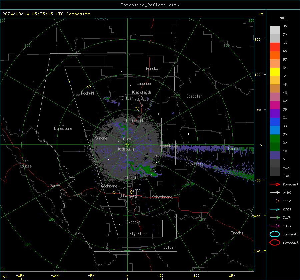Click the Sylvan label
This screenshot has height=280, width=300.
pyautogui.click(x=127, y=98)
